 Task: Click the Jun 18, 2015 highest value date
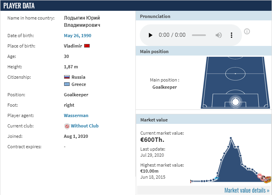point(153,177)
